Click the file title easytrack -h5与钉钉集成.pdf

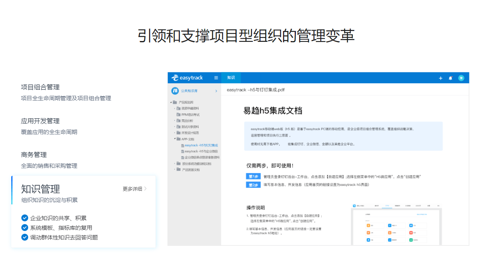click(x=256, y=90)
